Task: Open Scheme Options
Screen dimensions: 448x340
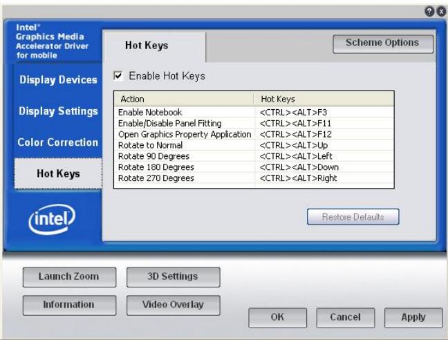Action: 383,44
